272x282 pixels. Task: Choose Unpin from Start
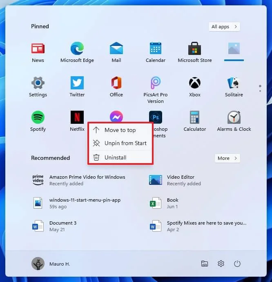(x=120, y=143)
